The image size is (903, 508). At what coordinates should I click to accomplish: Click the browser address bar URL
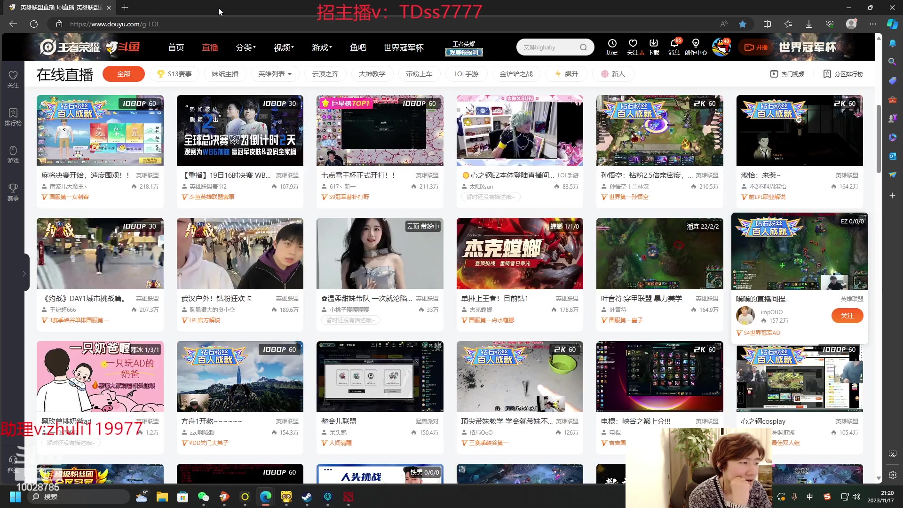click(x=115, y=24)
